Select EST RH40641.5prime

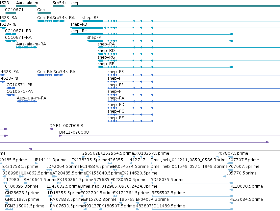coord(40,180)
